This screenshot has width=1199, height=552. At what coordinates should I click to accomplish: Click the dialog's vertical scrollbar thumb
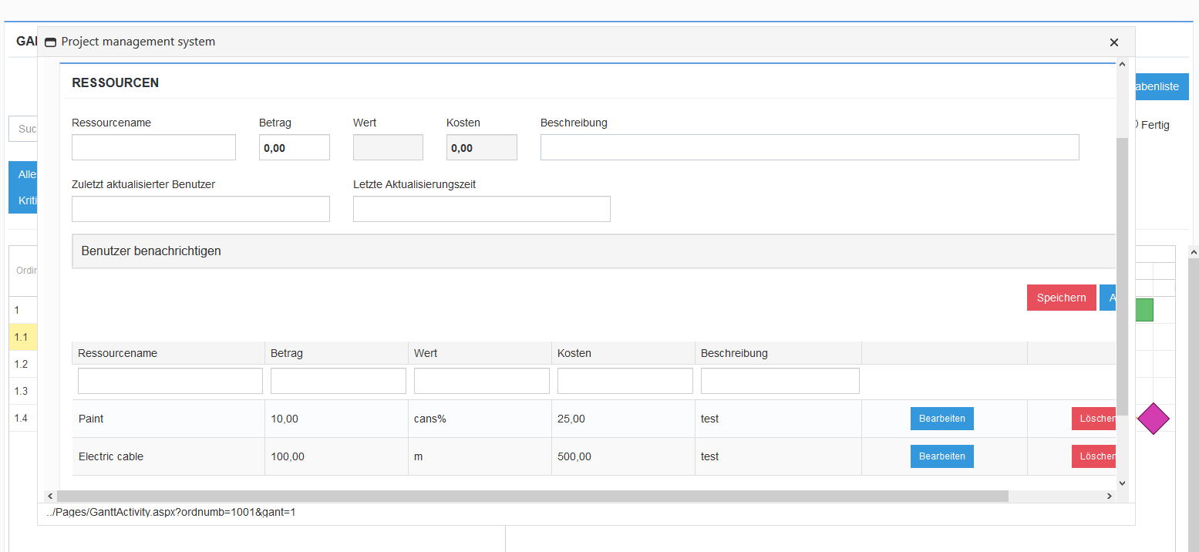click(1122, 276)
